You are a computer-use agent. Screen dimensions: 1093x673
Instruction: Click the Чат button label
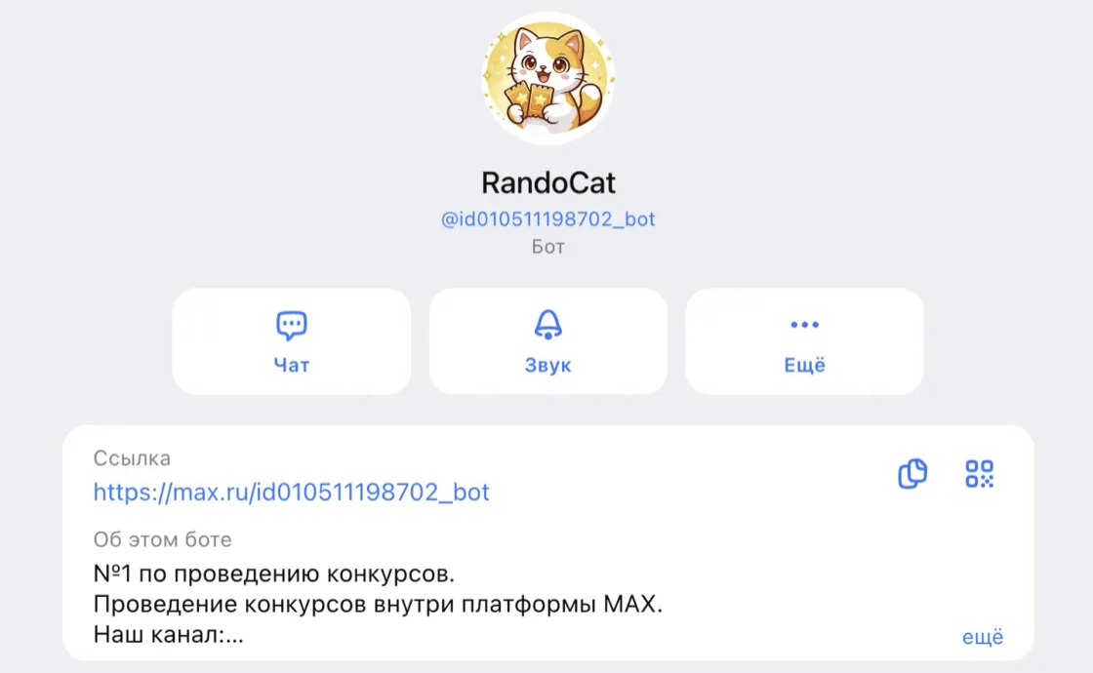(292, 365)
